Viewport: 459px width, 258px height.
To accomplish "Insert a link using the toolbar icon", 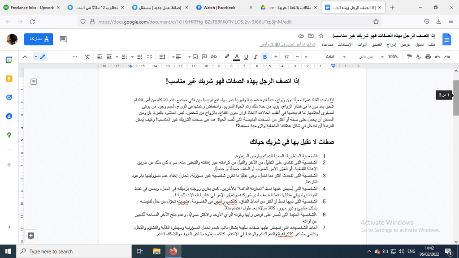I will click(x=214, y=57).
